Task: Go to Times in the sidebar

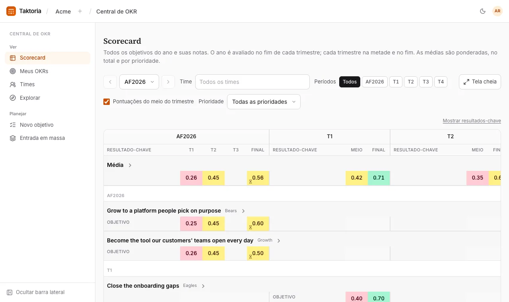Action: 48,84
